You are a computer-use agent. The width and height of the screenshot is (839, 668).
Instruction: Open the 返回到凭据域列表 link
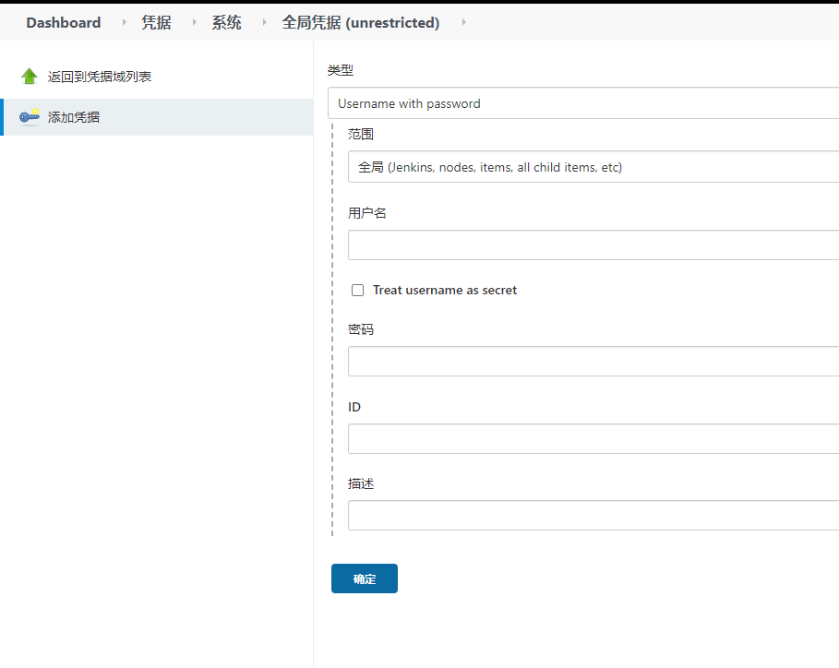pos(100,77)
